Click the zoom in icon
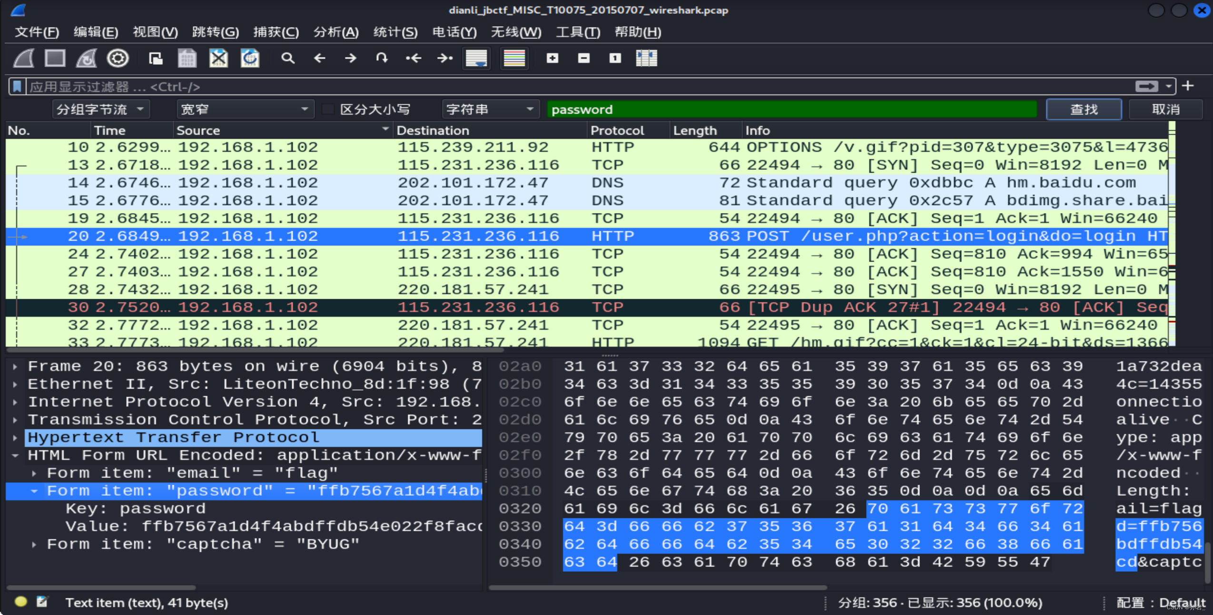Viewport: 1213px width, 615px height. [x=552, y=58]
